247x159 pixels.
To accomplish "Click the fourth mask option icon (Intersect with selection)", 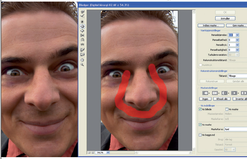I will pyautogui.click(x=234, y=93).
